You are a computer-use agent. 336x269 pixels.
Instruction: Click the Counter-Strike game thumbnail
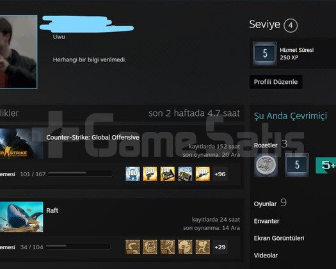tap(21, 143)
